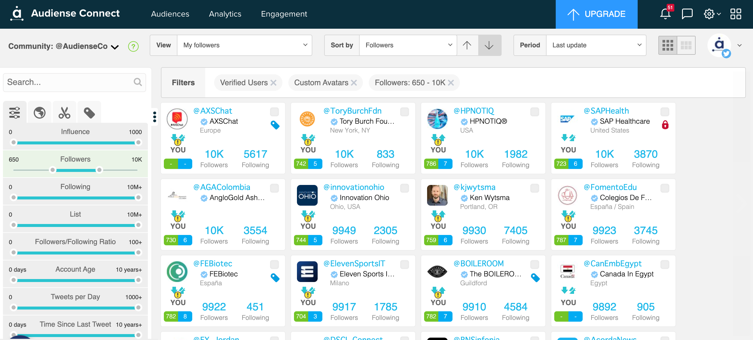Sort in ascending order arrow
The width and height of the screenshot is (753, 340).
(467, 45)
